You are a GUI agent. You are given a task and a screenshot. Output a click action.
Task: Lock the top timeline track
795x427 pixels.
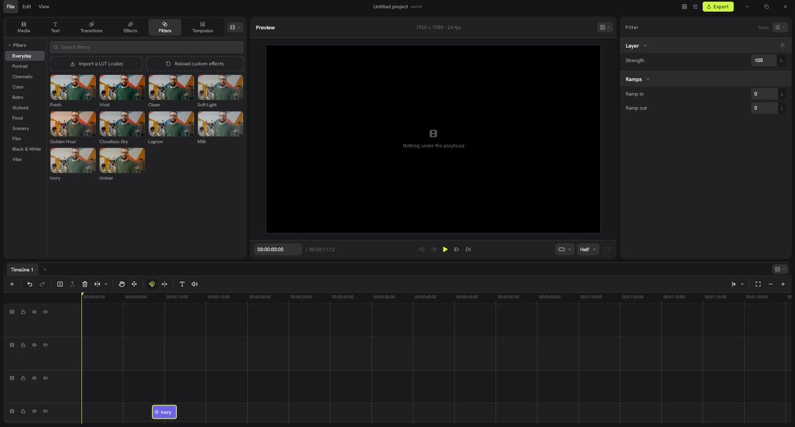tap(23, 312)
